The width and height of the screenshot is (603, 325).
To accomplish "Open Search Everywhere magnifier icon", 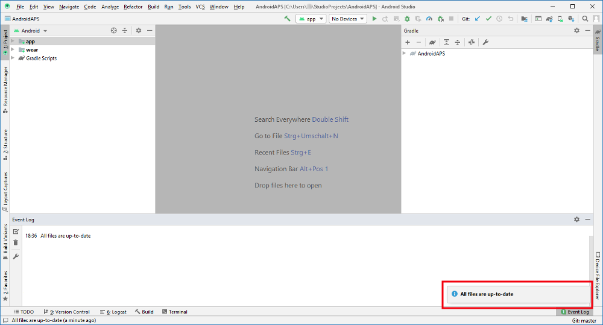I will click(585, 19).
